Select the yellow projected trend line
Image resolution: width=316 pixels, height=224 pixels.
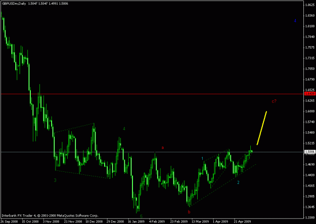pyautogui.click(x=261, y=128)
